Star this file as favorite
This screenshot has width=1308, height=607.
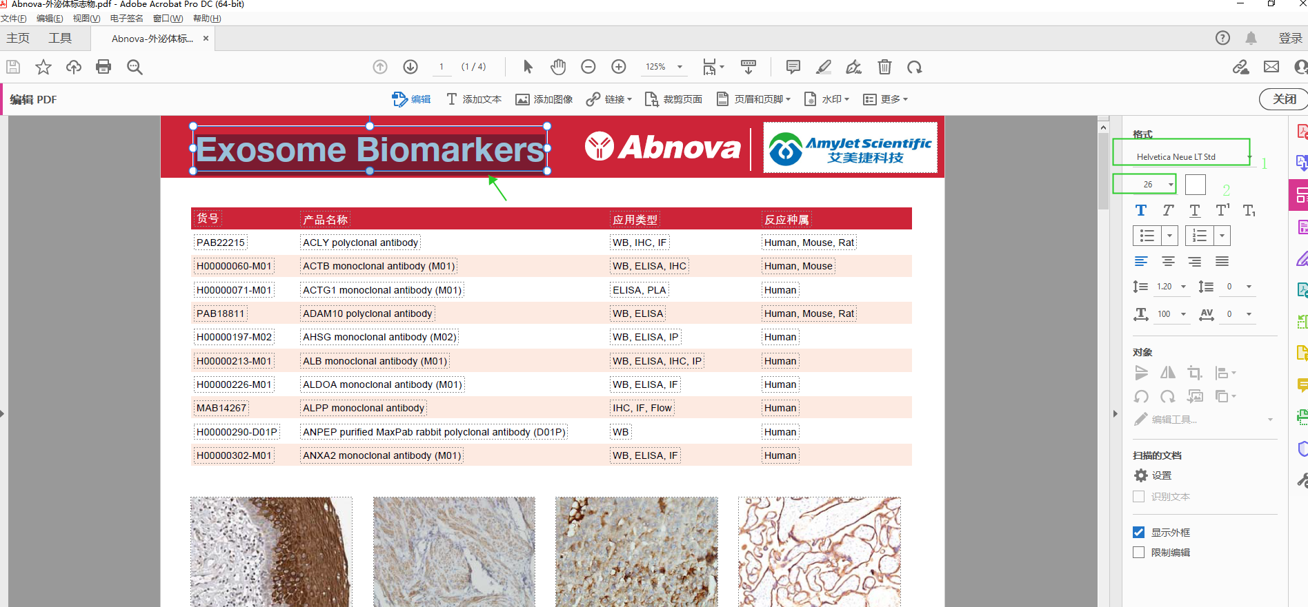(x=43, y=67)
